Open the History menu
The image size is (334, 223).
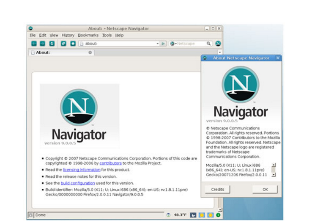68,35
